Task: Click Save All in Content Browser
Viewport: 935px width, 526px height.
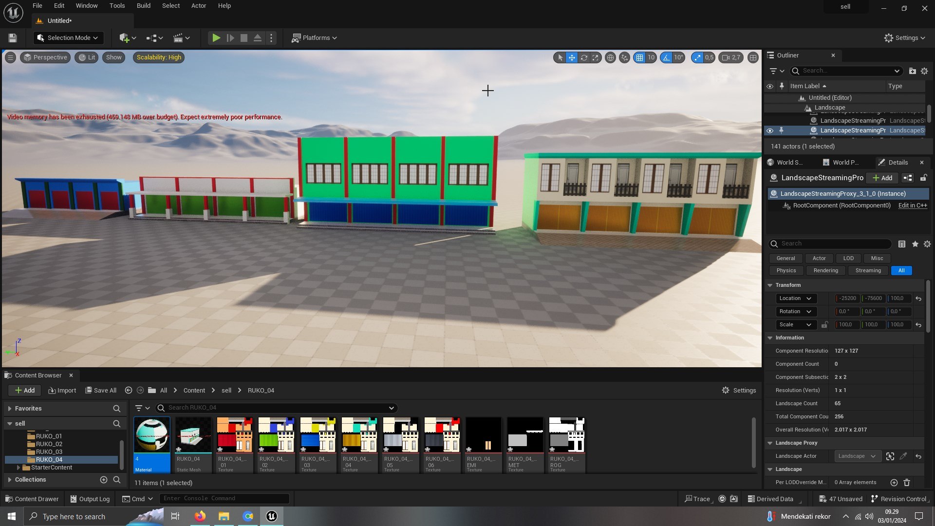Action: [x=101, y=391]
